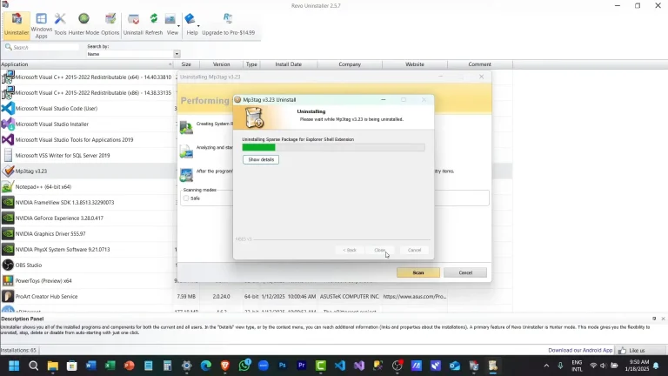668x376 pixels.
Task: Select the Safe scanning mode option
Action: click(x=186, y=198)
